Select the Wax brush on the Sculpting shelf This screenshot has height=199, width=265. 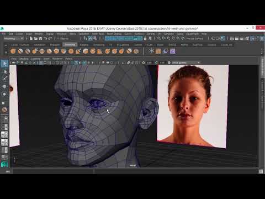coord(86,51)
